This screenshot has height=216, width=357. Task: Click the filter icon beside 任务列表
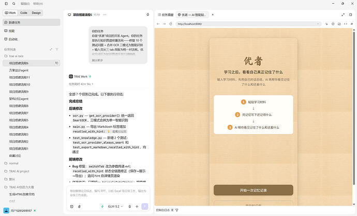pyautogui.click(x=57, y=49)
